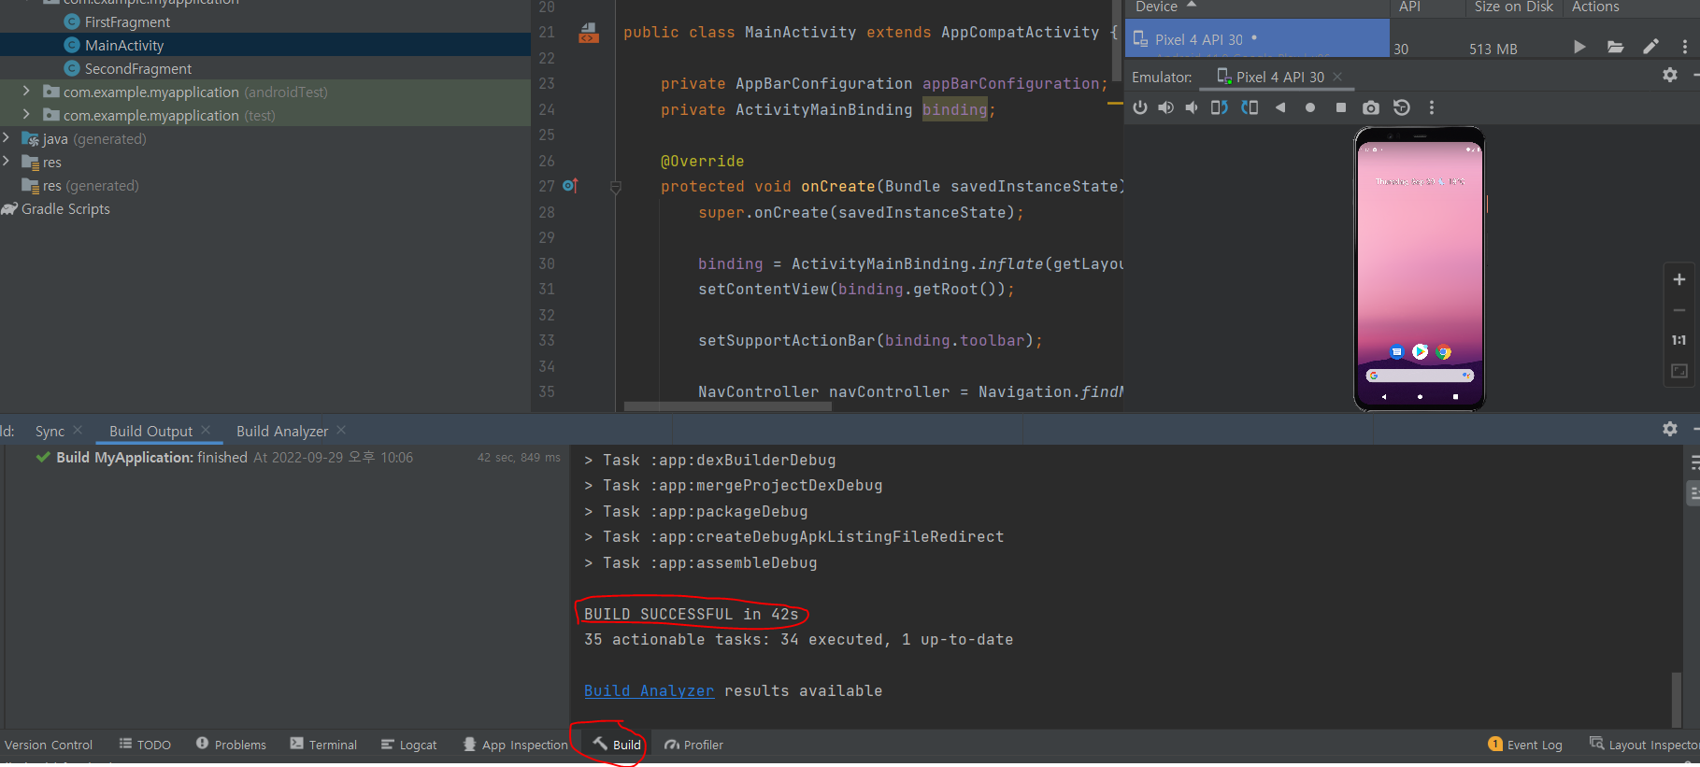
Task: Click the zoom-to-fit emulator icon
Action: pos(1679,371)
